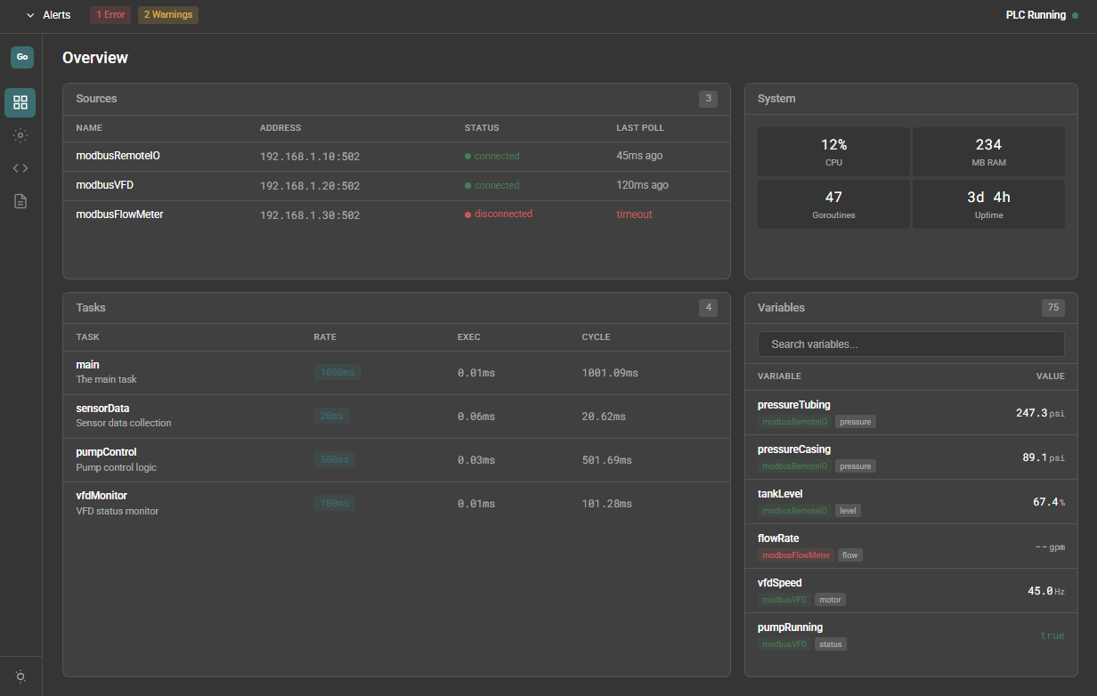Click the Go logo in the sidebar
The width and height of the screenshot is (1097, 696).
point(21,57)
